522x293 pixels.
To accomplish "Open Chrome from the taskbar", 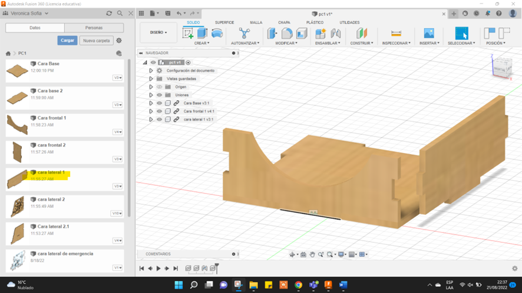I will pyautogui.click(x=298, y=285).
